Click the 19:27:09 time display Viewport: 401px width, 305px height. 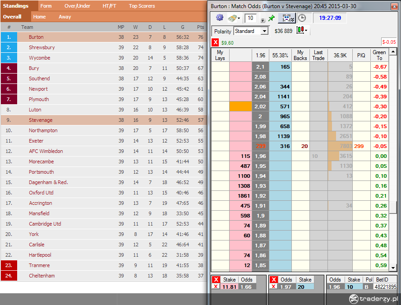click(330, 18)
